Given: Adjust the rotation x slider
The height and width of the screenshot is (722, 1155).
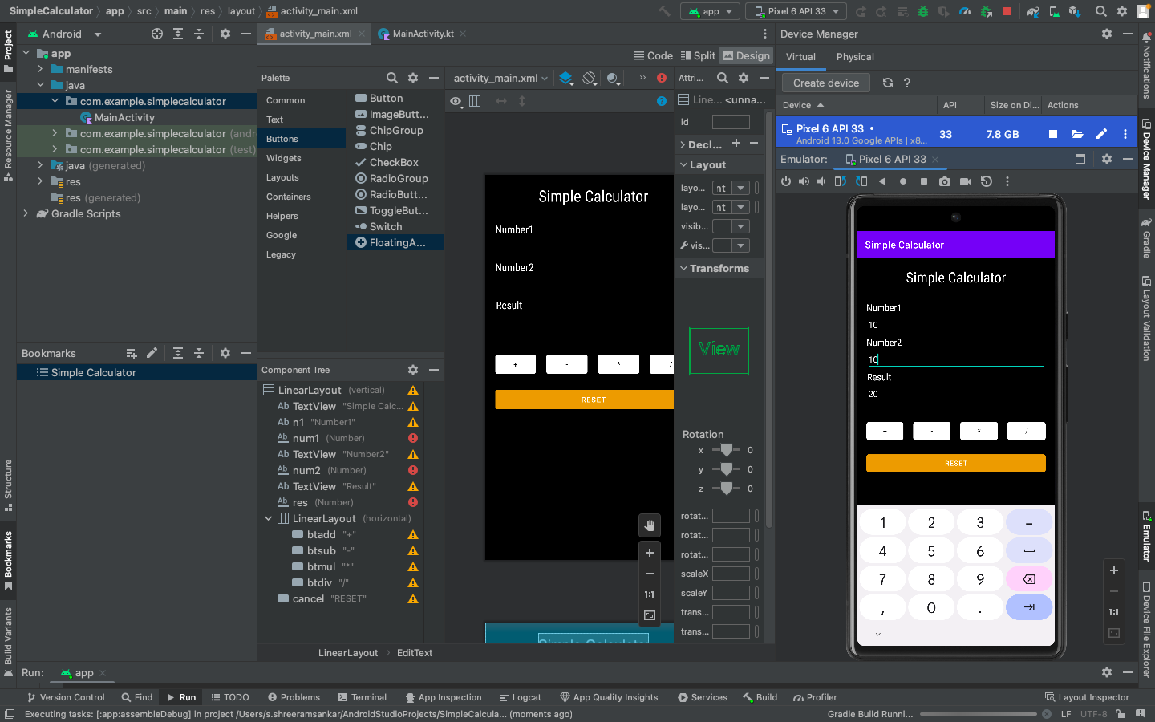Looking at the screenshot, I should point(726,450).
